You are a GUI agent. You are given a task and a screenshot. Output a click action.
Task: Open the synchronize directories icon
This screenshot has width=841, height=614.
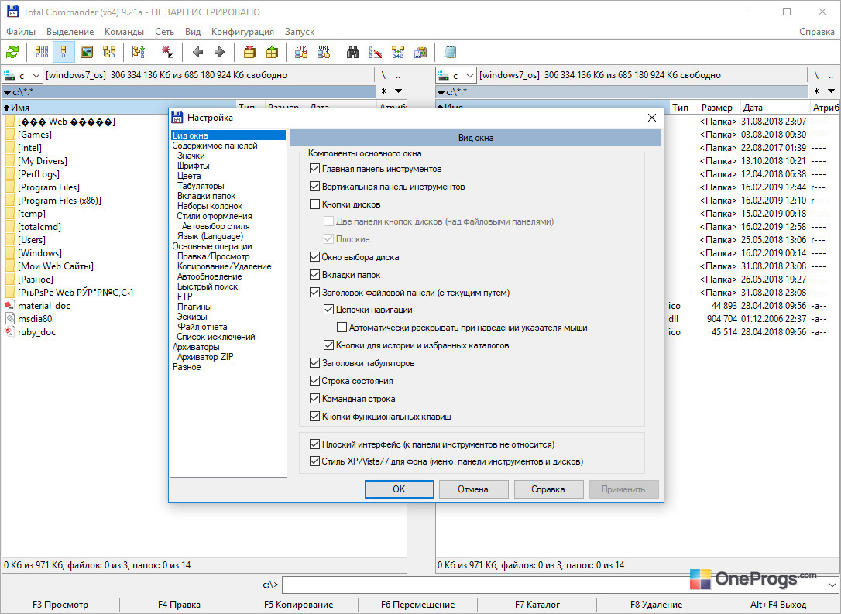(x=398, y=52)
